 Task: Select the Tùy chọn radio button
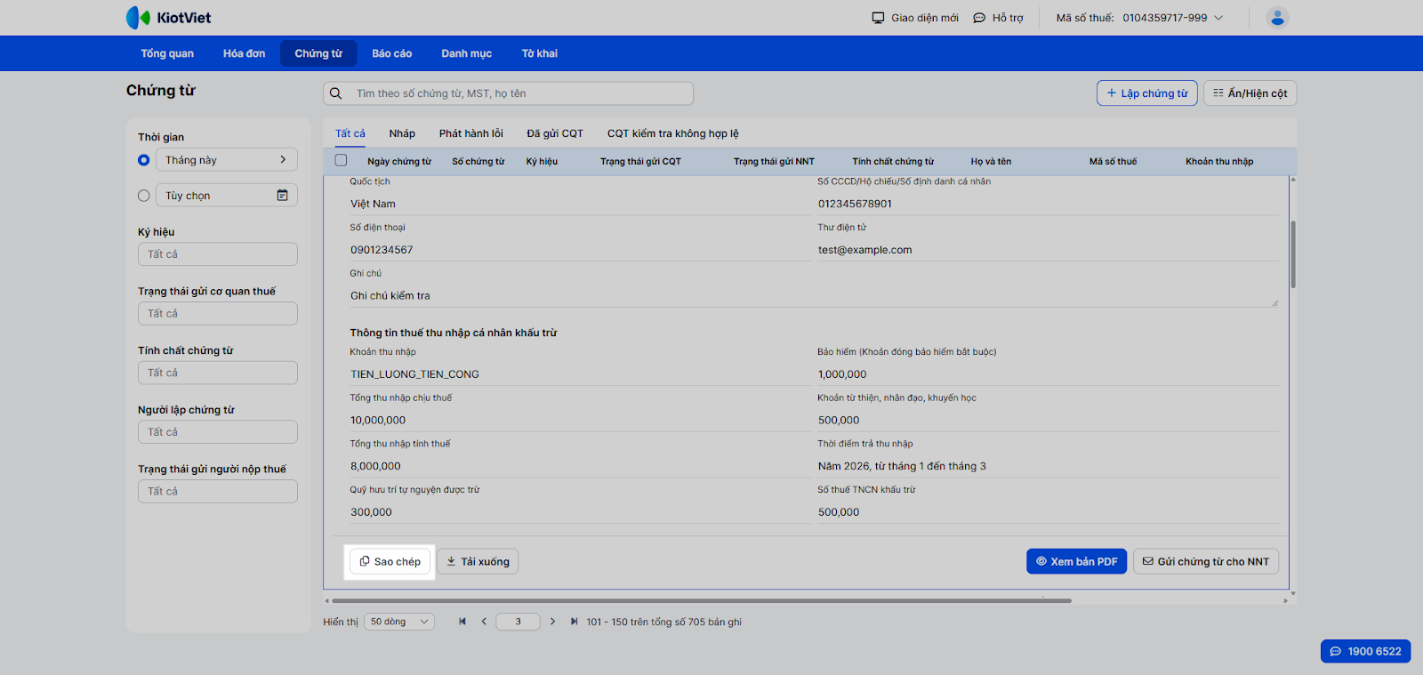(x=144, y=196)
